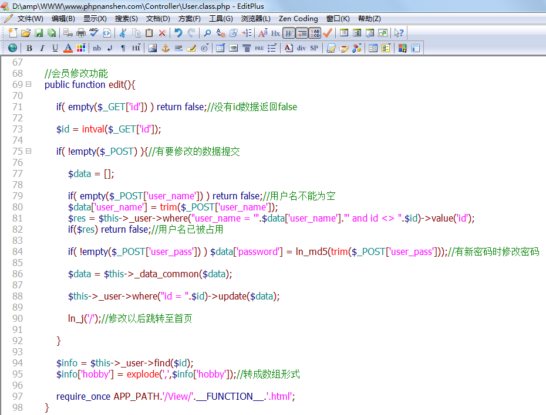Open the objects shapes dropdown icon
The image size is (546, 415).
tap(356, 48)
